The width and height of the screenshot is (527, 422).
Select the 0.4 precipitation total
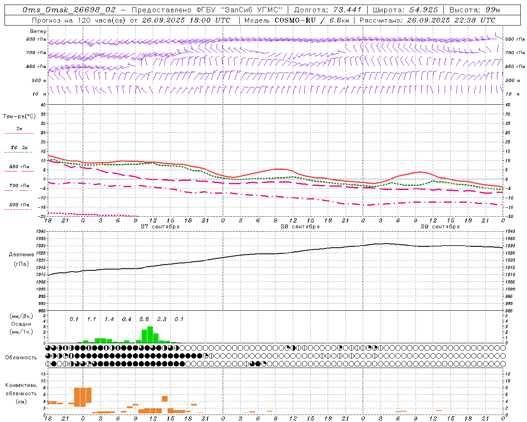pyautogui.click(x=127, y=319)
